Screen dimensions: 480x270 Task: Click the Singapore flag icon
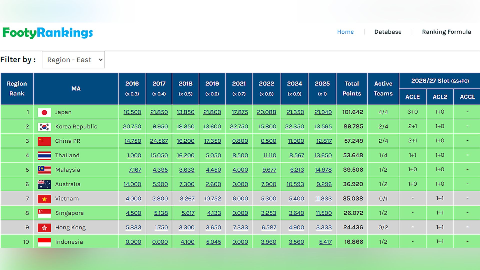44,213
